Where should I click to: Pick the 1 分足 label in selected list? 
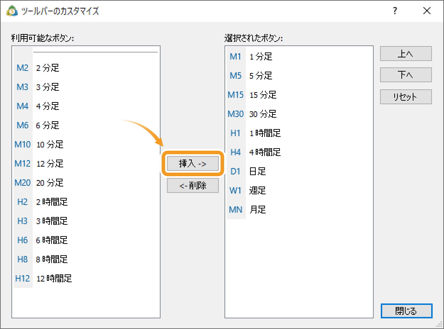point(261,57)
